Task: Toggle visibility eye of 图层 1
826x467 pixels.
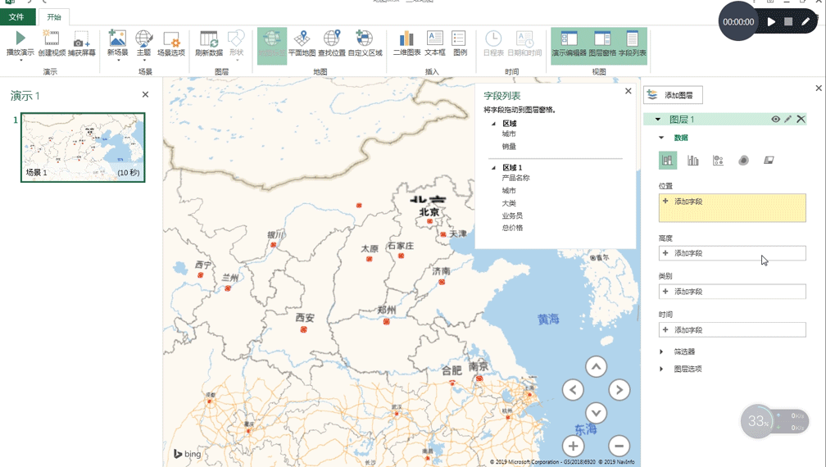Action: coord(775,119)
